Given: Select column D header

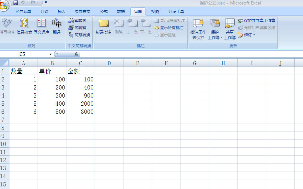Looking at the screenshot, I should (x=109, y=63).
